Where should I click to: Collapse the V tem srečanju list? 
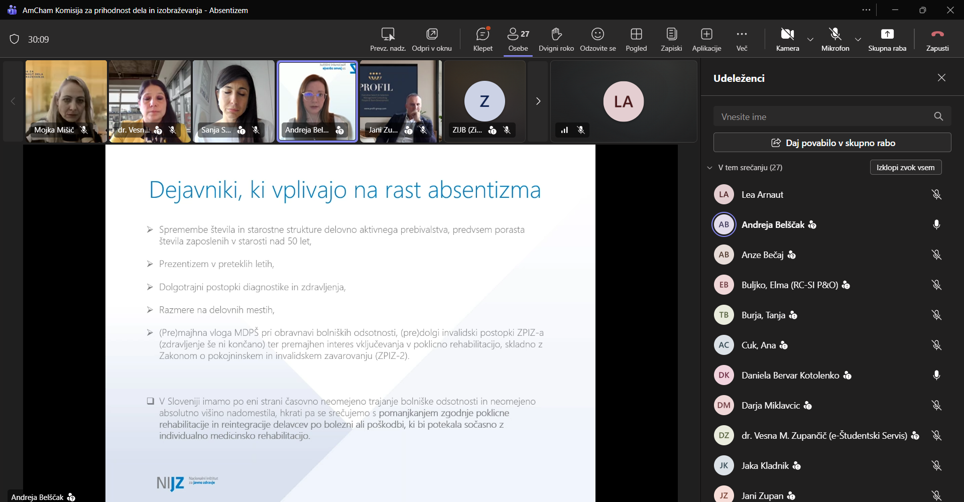(710, 168)
